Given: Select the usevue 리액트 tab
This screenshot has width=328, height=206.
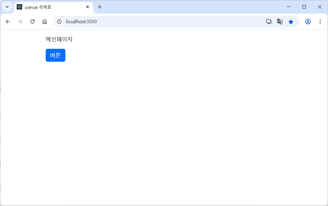Looking at the screenshot, I should point(53,7).
